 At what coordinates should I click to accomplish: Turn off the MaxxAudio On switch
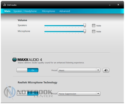click(27, 70)
